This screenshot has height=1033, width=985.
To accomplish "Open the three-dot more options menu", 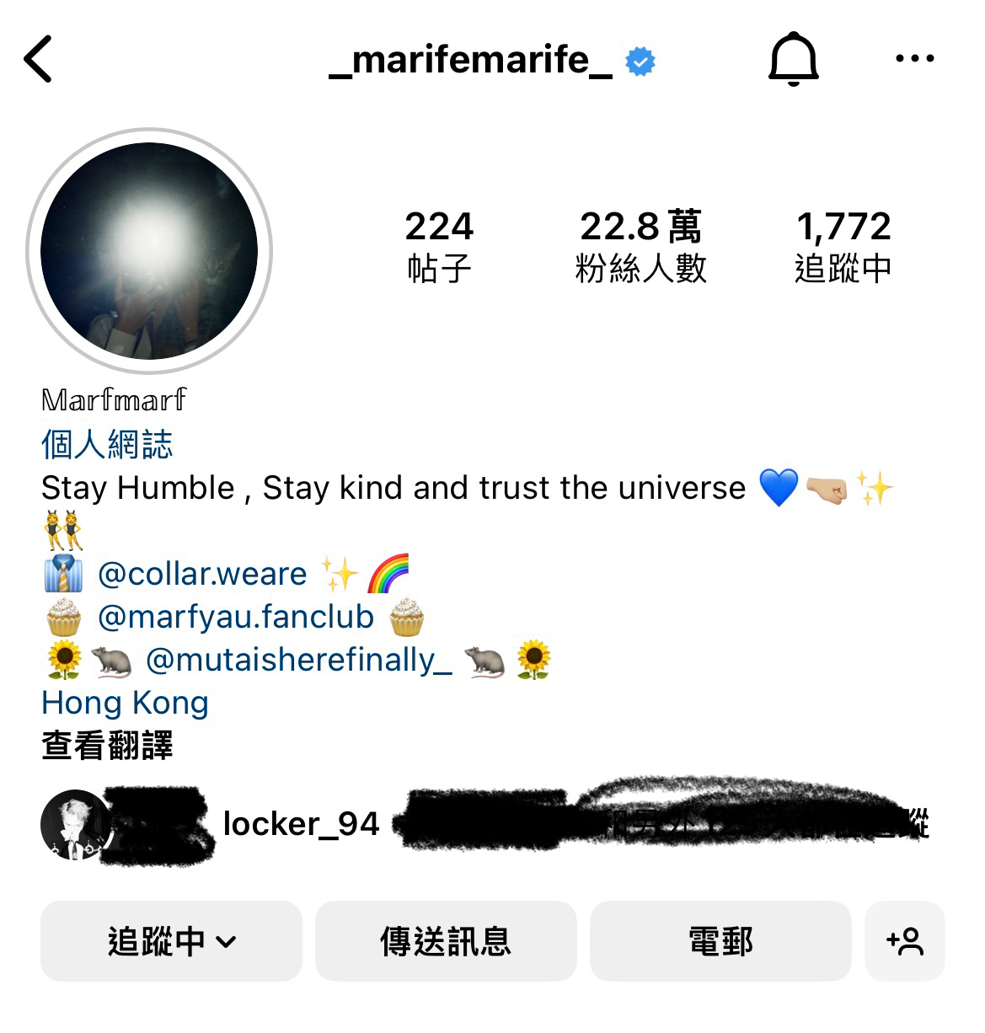I will [x=914, y=59].
